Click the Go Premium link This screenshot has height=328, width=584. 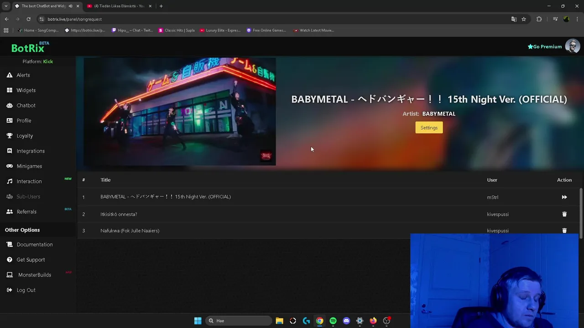[x=545, y=46]
